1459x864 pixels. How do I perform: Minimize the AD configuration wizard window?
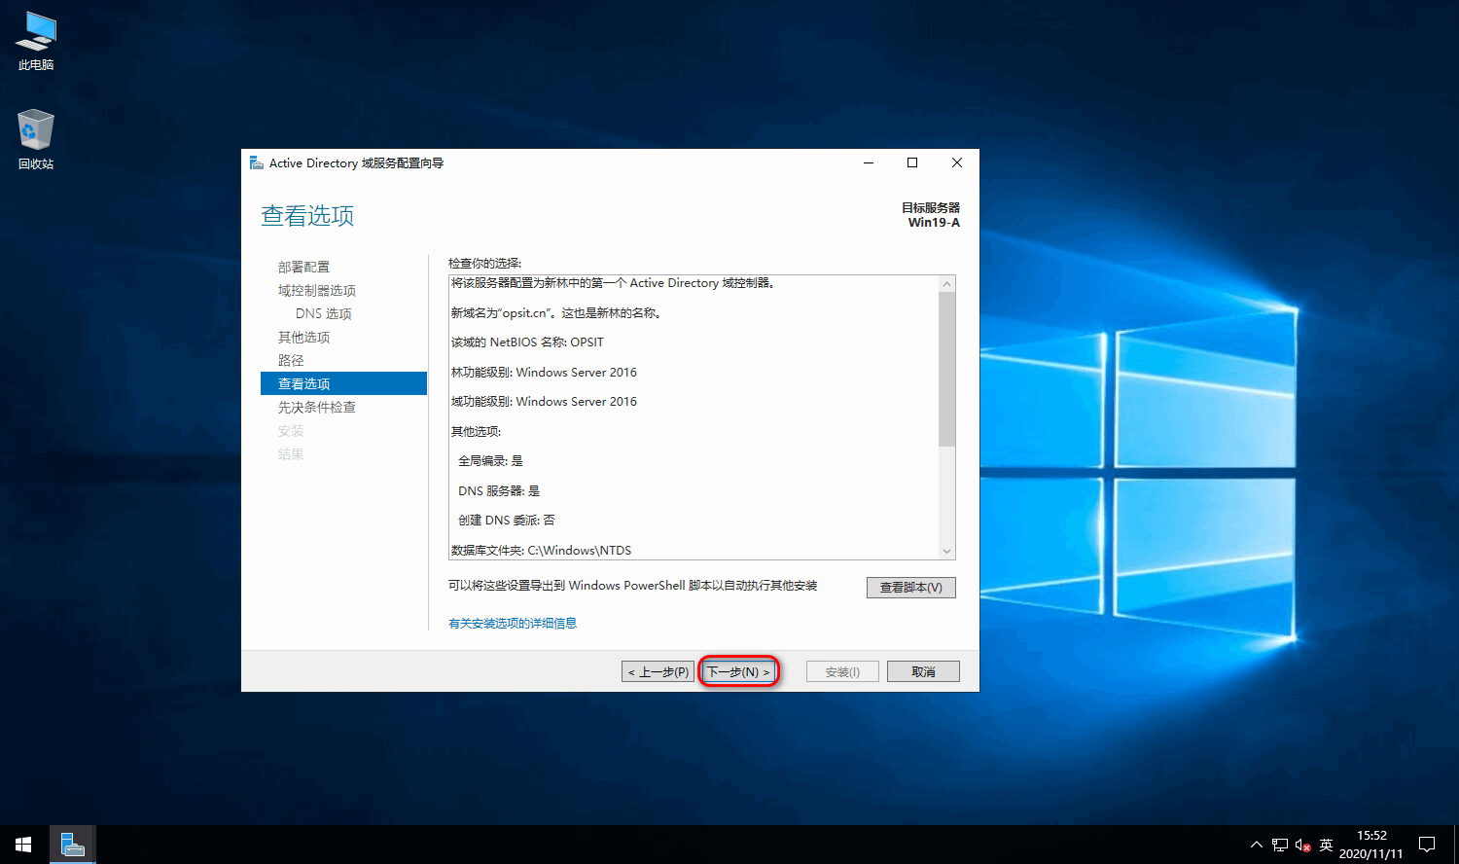click(x=869, y=162)
